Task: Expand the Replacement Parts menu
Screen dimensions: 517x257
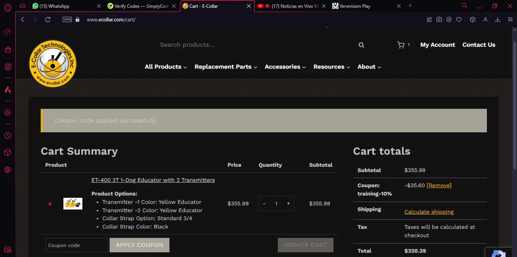Action: tap(226, 67)
